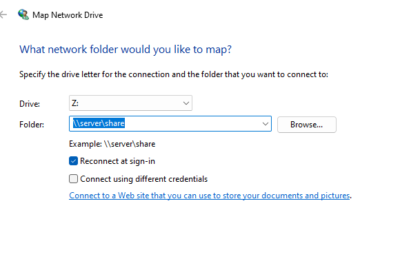The width and height of the screenshot is (400, 261).
Task: Open the Connect to a Web site link
Action: (209, 196)
